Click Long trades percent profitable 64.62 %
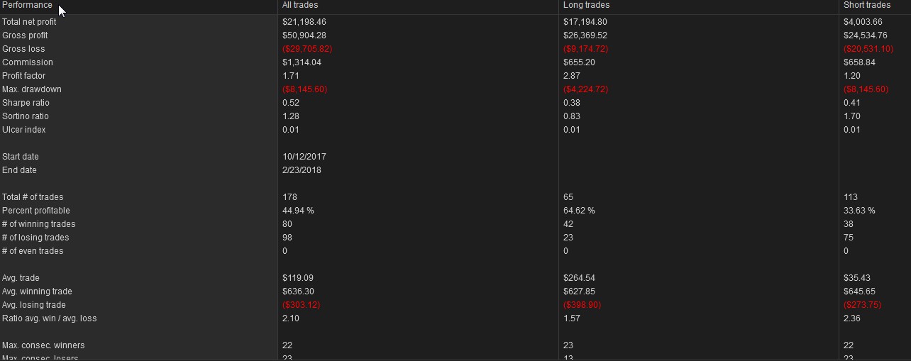The image size is (911, 361). (579, 211)
